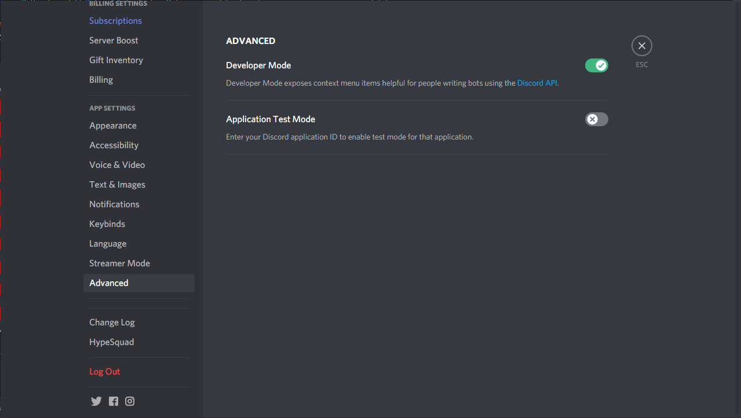Select Voice & Video settings
The height and width of the screenshot is (418, 741).
(x=117, y=164)
